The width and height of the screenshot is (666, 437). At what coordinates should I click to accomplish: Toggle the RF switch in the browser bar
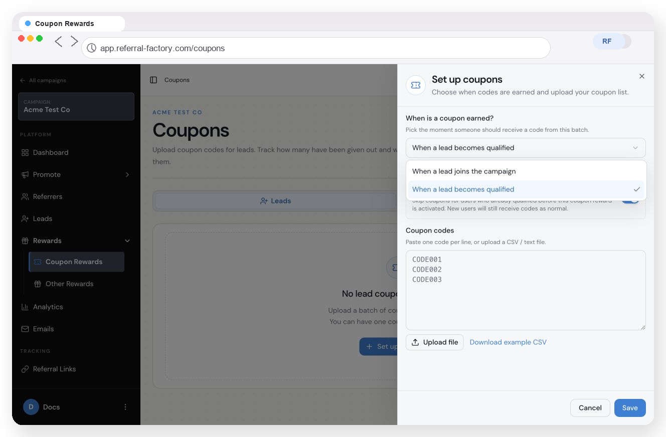coord(612,41)
